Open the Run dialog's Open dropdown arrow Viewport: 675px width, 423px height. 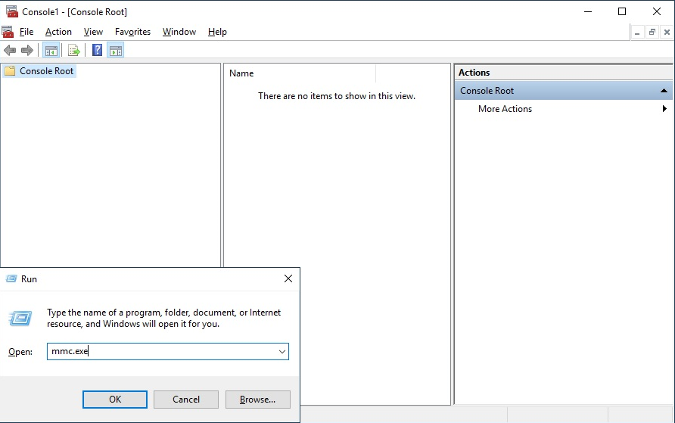point(282,352)
